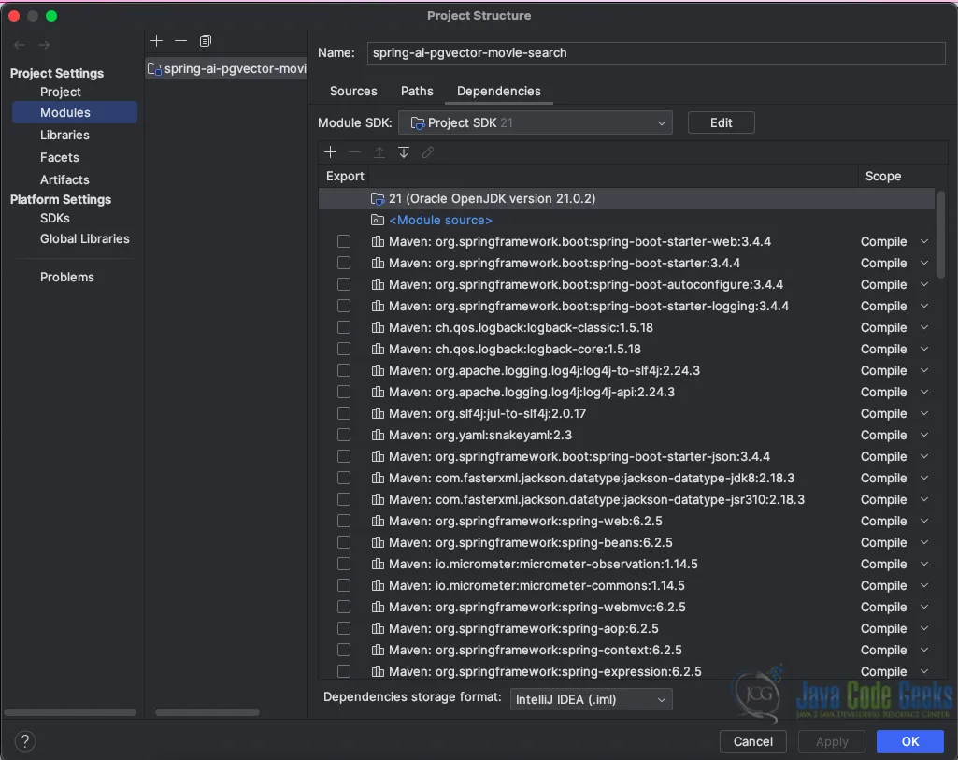Click the library icon for spring-boot-starter-web:3.4.4
The height and width of the screenshot is (760, 958).
378,241
